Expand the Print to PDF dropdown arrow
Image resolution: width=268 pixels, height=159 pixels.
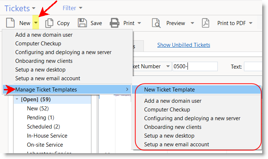[x=251, y=23]
